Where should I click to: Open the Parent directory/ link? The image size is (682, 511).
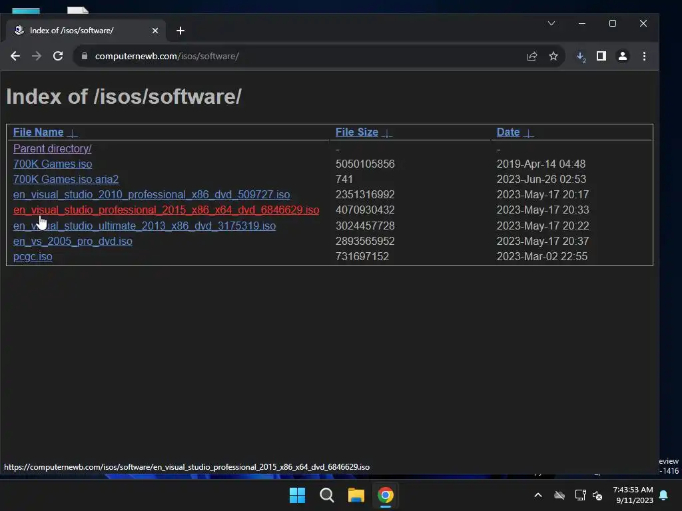52,148
